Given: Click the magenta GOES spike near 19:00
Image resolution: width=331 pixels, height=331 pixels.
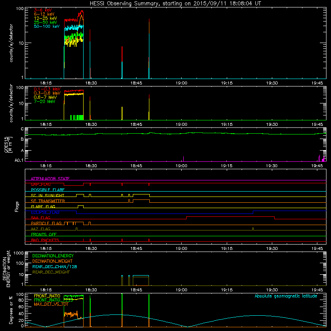Looking at the screenshot, I should 183,159.
